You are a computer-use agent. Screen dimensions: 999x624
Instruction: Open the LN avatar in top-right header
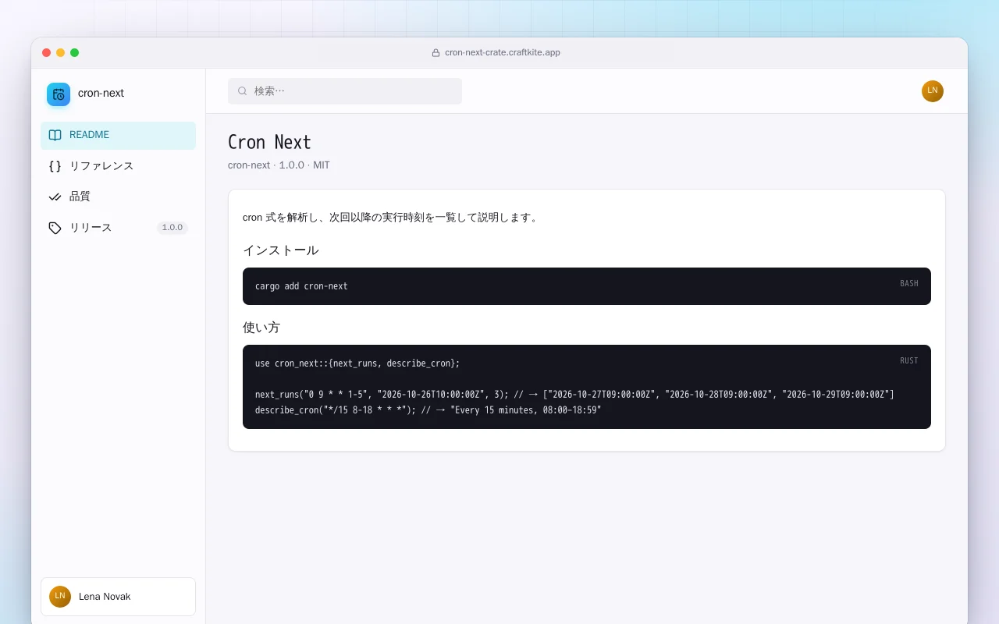(x=933, y=91)
